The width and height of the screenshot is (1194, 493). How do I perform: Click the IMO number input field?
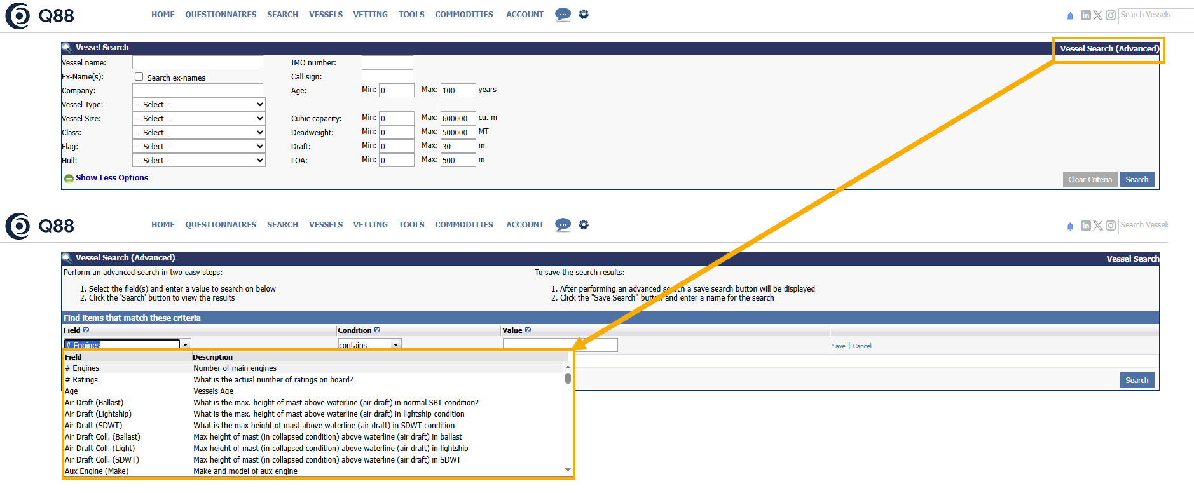tap(387, 62)
